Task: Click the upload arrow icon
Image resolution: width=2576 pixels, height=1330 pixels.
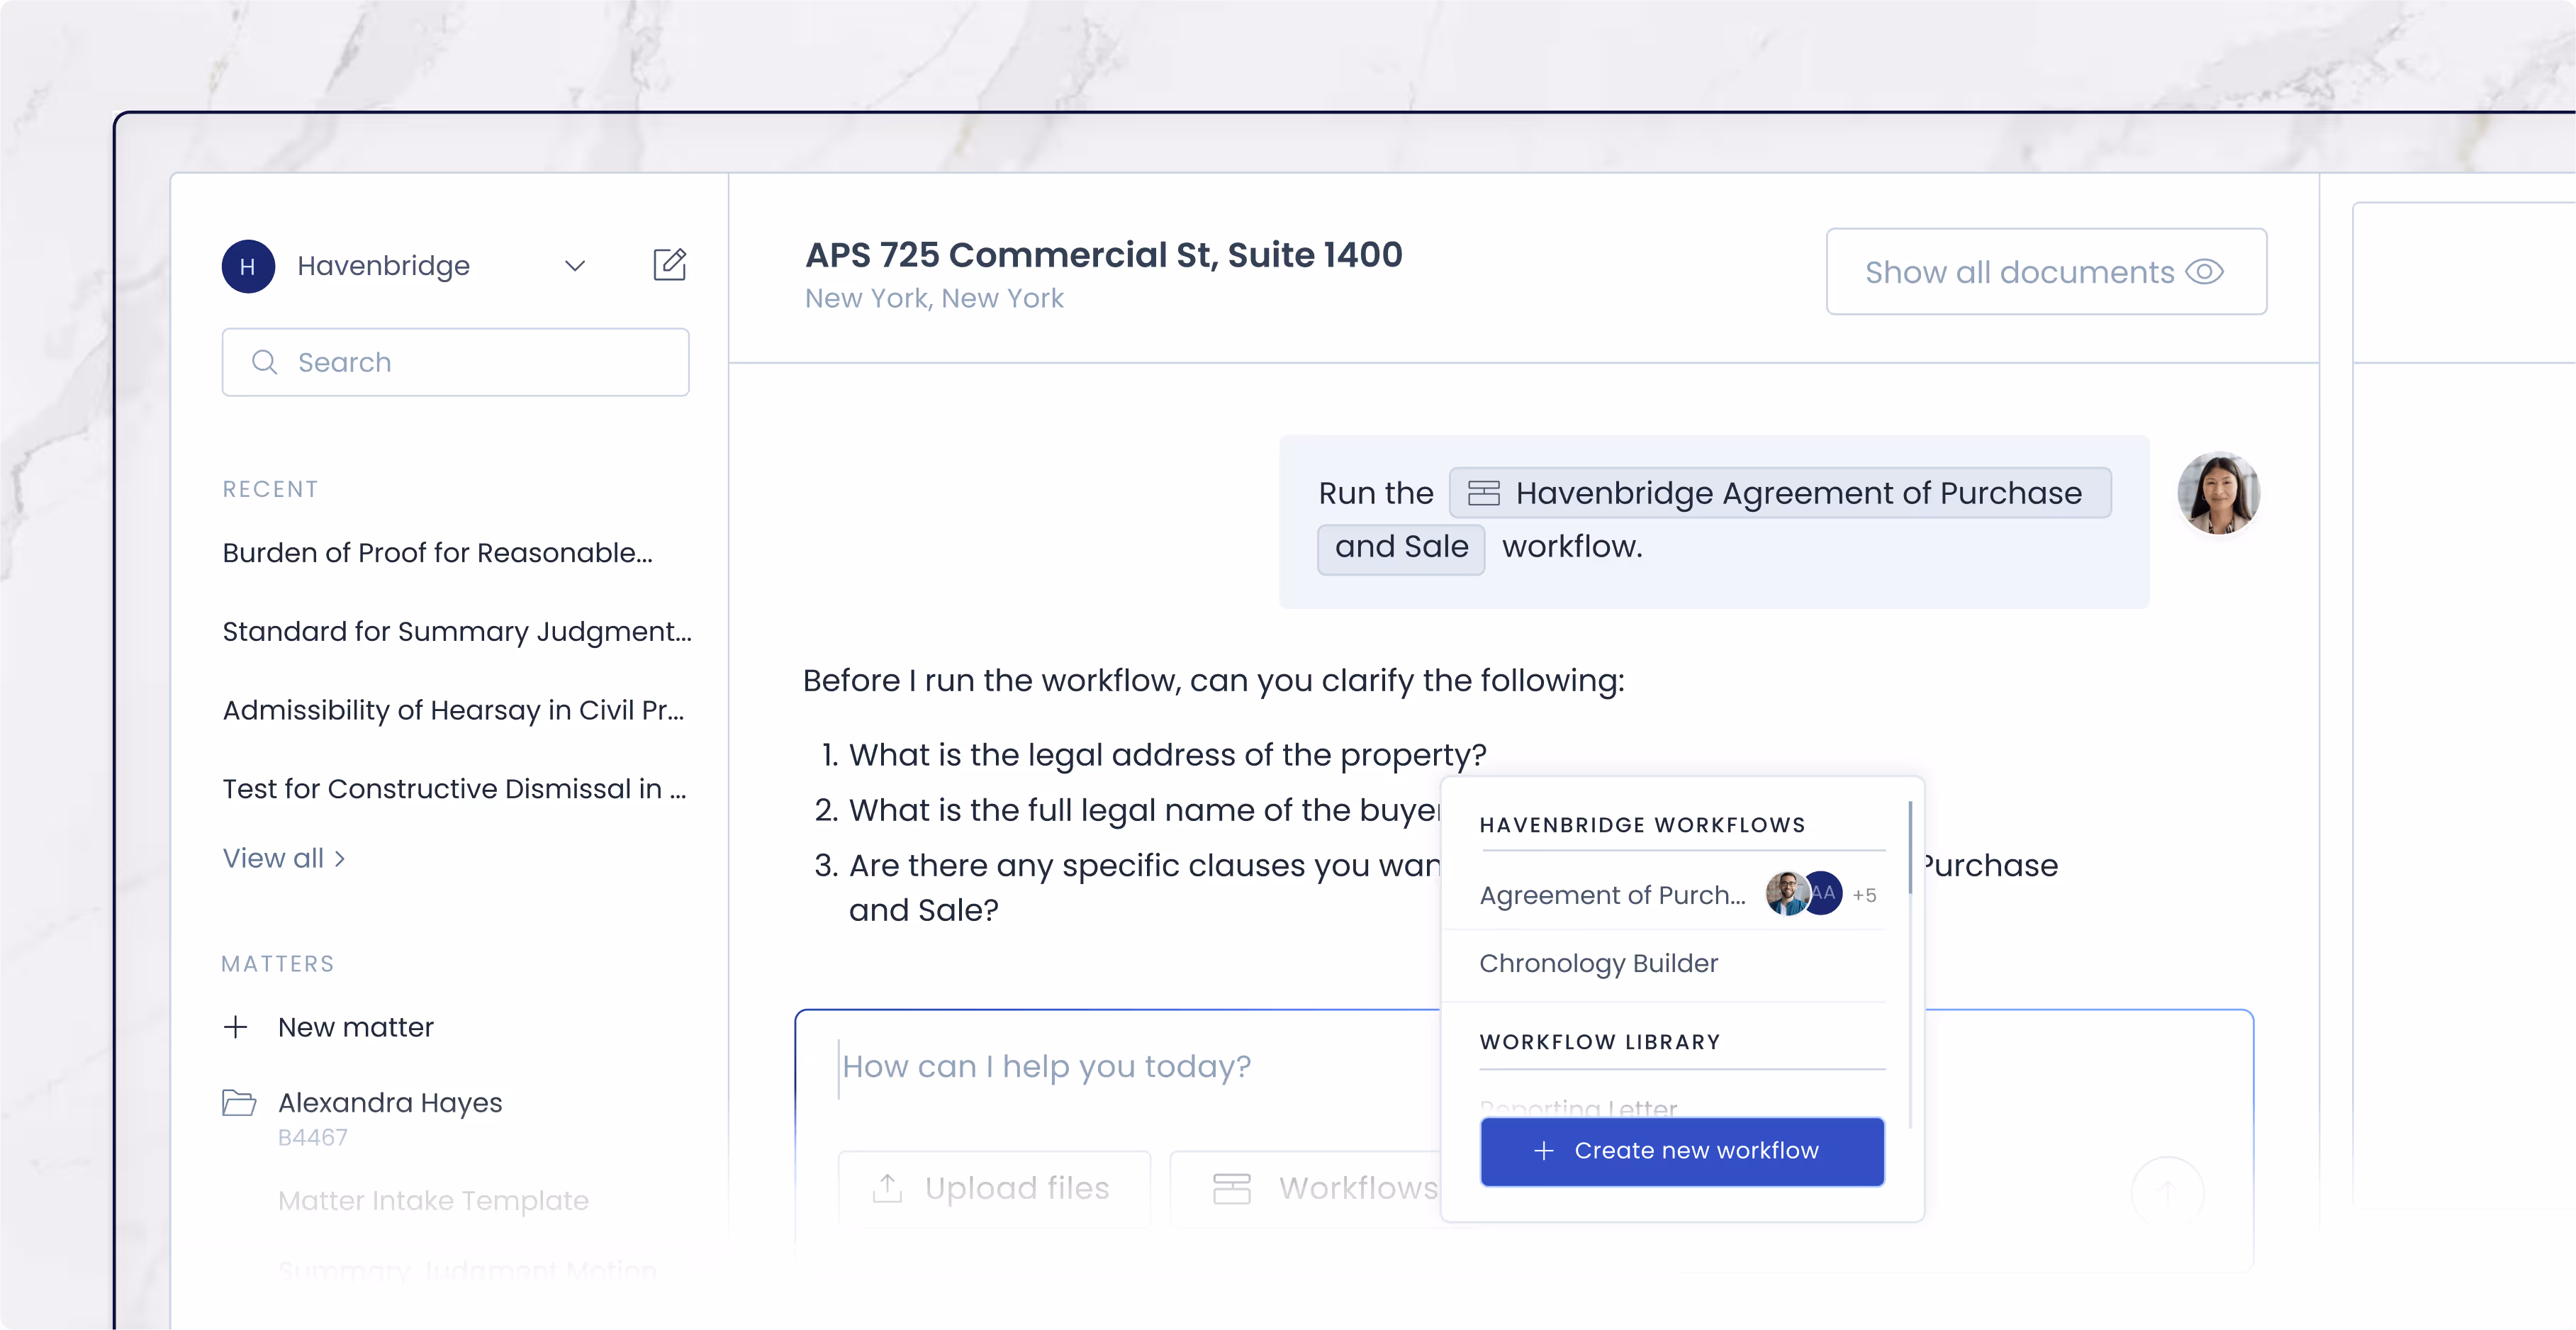Action: tap(887, 1188)
